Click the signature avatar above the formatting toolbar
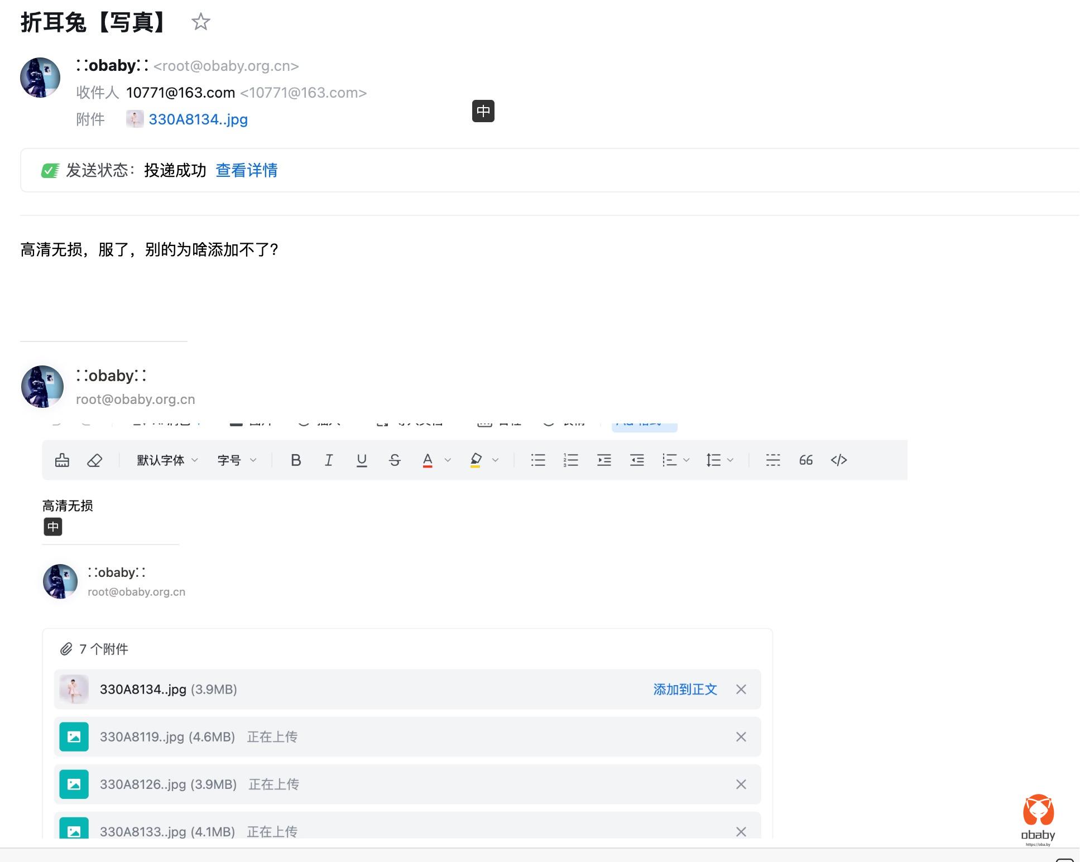 tap(42, 387)
